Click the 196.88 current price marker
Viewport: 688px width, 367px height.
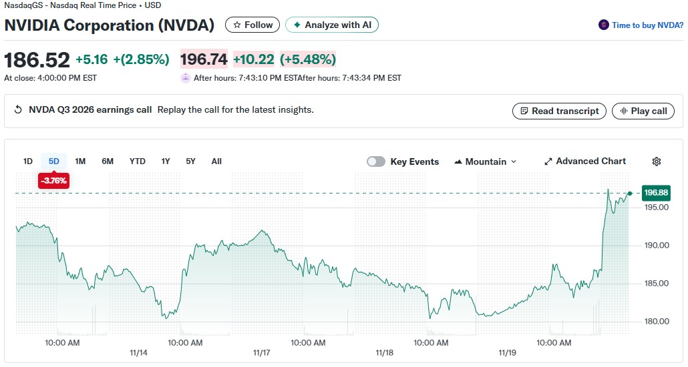pos(656,193)
